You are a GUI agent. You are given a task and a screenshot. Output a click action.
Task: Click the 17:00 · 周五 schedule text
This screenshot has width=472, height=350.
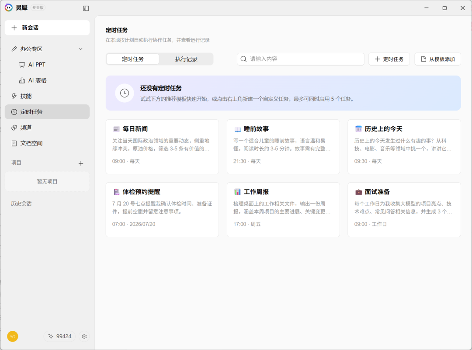(247, 224)
